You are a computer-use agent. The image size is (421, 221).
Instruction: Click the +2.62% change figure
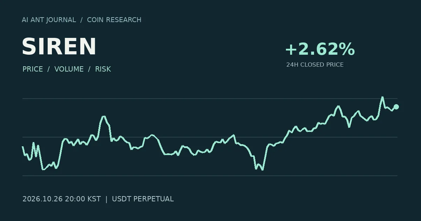[x=320, y=49]
